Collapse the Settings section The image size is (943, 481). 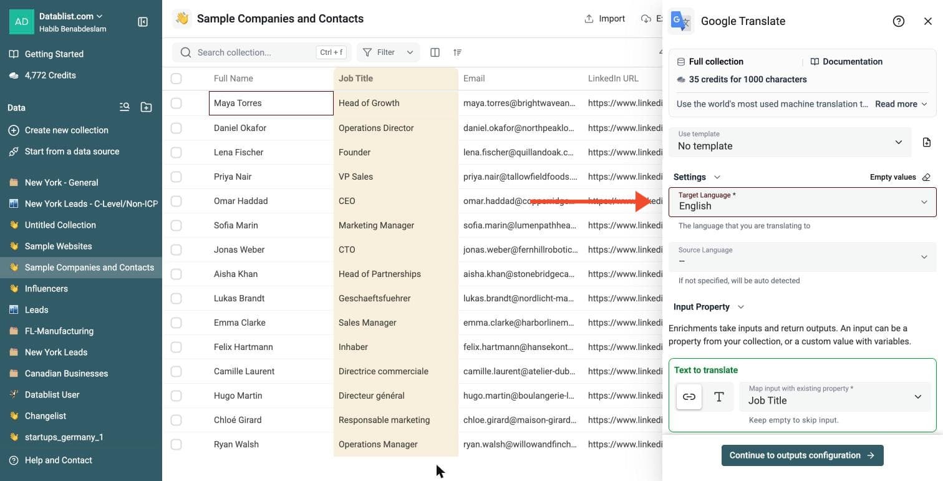click(697, 177)
